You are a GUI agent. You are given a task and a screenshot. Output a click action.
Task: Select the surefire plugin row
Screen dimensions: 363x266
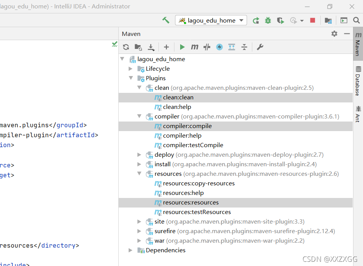236,231
